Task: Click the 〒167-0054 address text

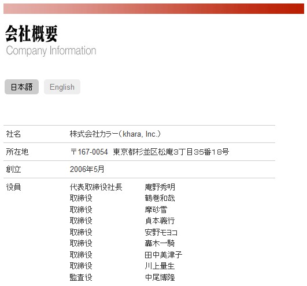Action: (x=150, y=152)
